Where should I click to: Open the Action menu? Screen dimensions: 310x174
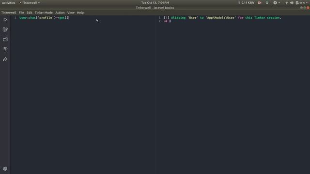tap(60, 13)
